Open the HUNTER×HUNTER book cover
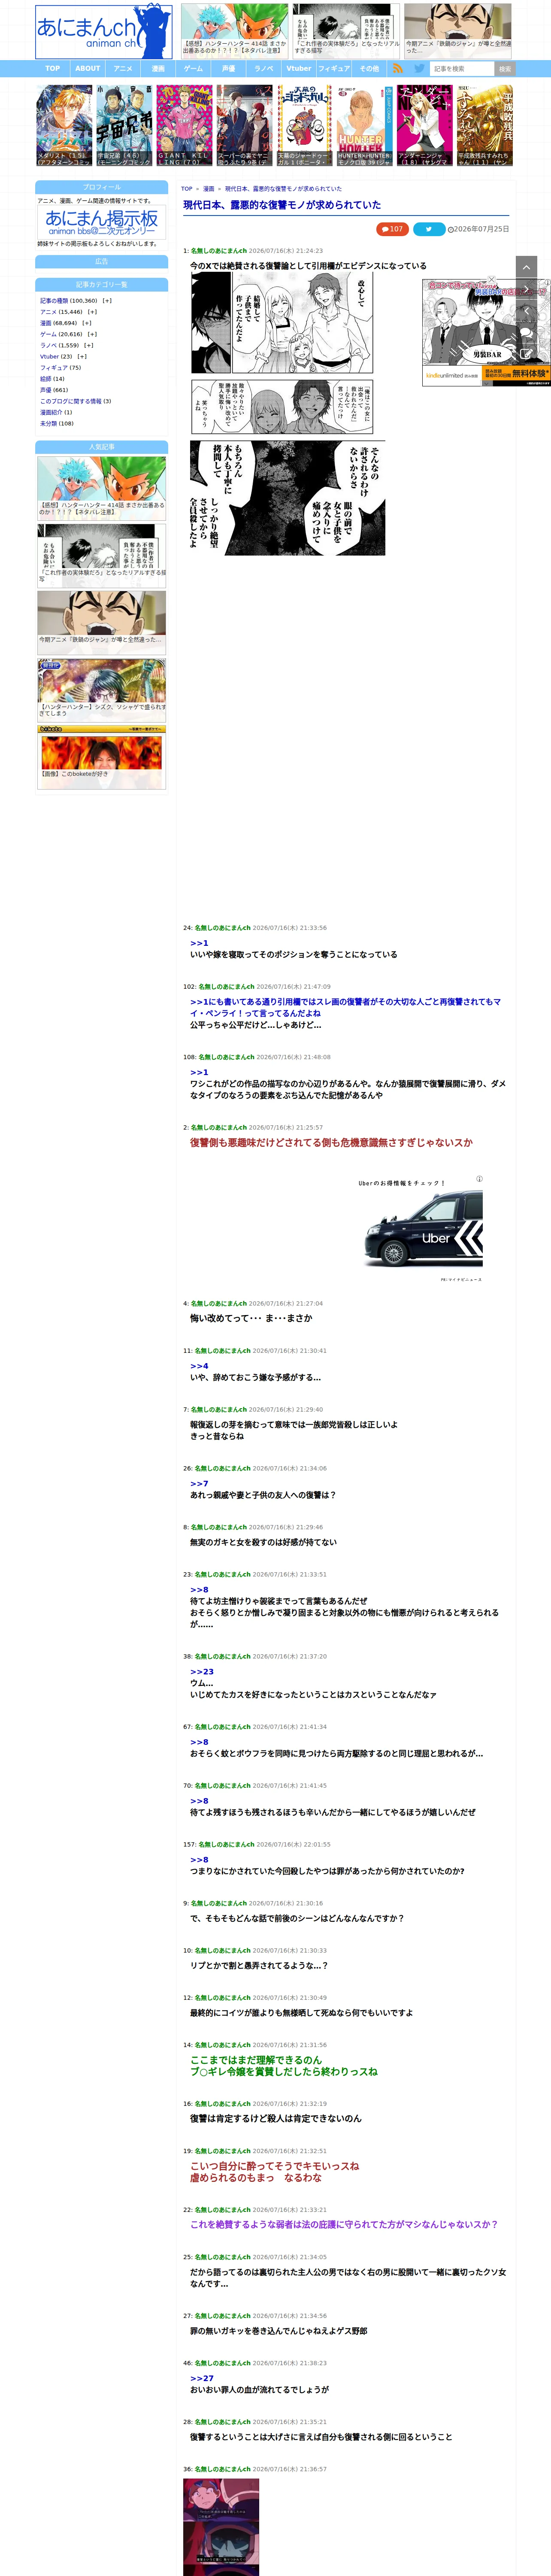This screenshot has width=551, height=2576. coord(365,125)
